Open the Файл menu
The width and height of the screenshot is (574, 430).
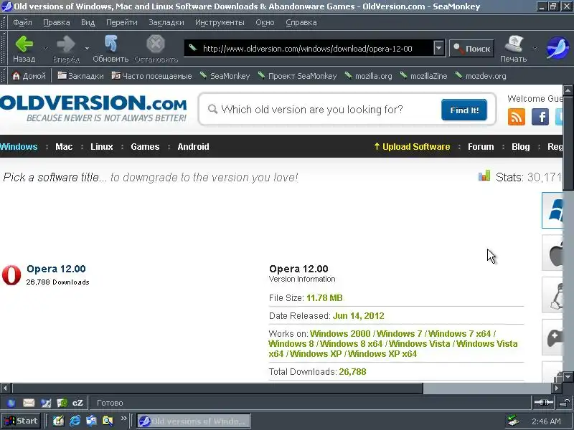click(22, 22)
